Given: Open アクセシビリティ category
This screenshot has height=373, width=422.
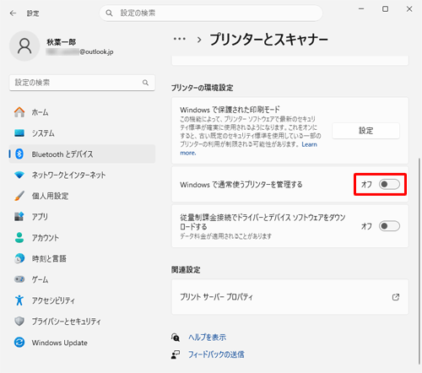Looking at the screenshot, I should click(82, 300).
